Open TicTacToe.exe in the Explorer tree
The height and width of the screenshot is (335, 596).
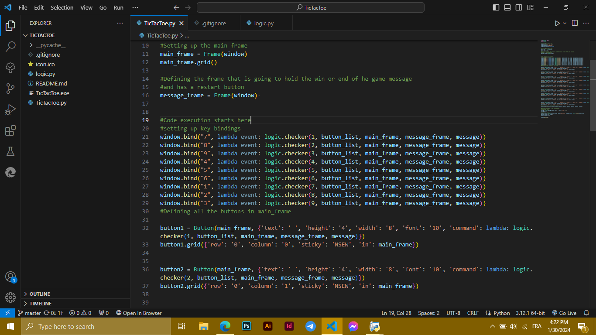click(75, 93)
